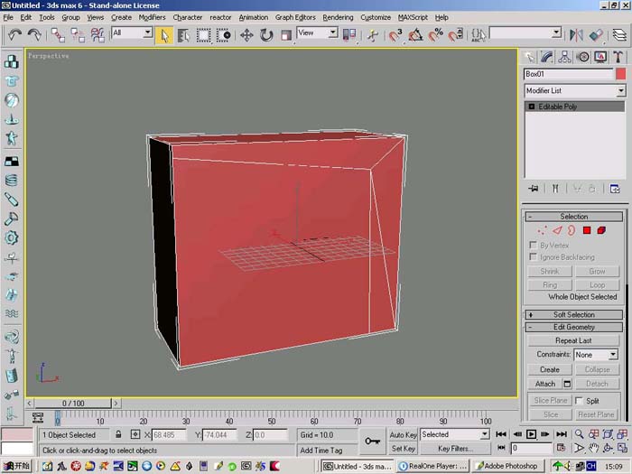The image size is (632, 474).
Task: Switch to Adobe Photoshop in taskbar
Action: point(507,466)
